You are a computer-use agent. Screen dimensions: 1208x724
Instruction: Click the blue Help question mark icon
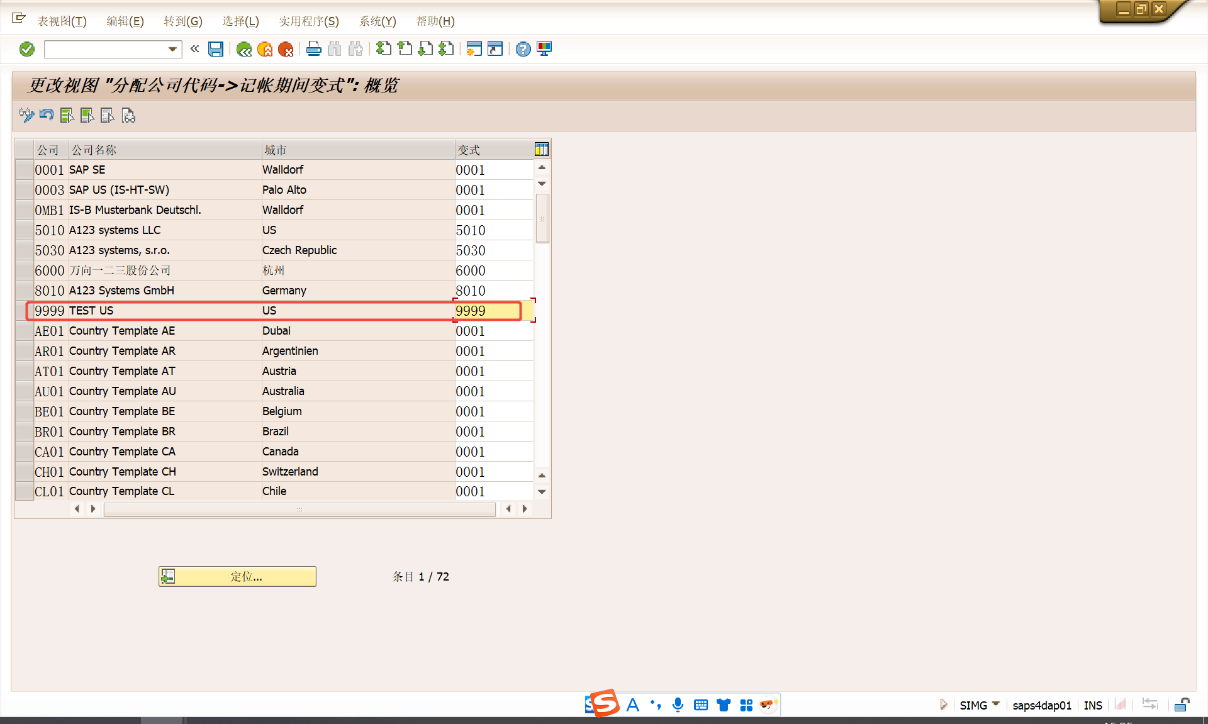(x=523, y=49)
